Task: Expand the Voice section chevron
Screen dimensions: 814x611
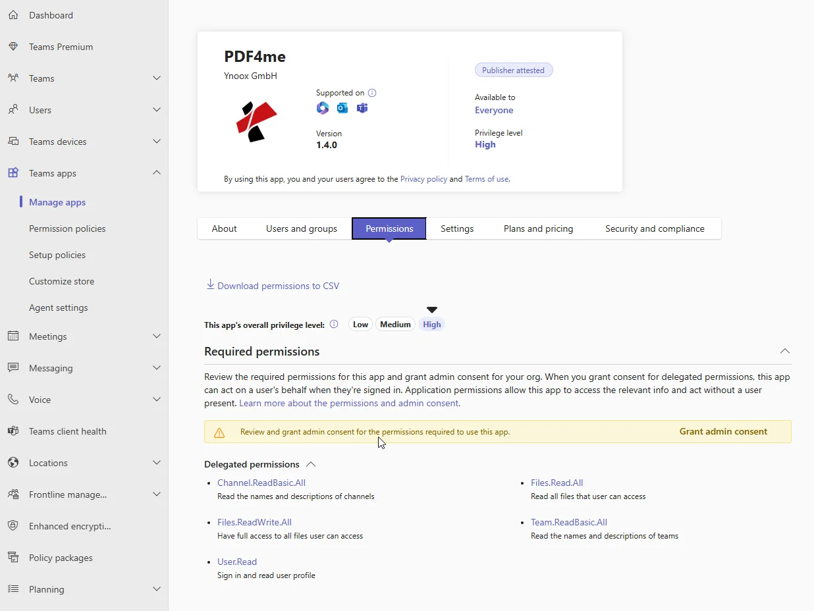Action: [157, 400]
